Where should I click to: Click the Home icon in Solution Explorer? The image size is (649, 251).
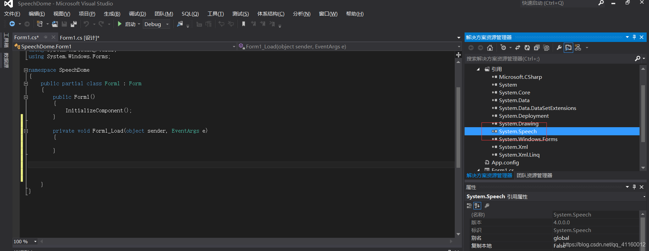coord(490,48)
